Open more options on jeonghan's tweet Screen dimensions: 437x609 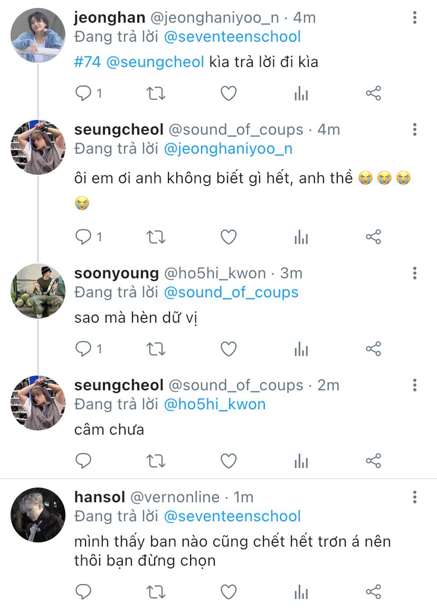point(415,18)
